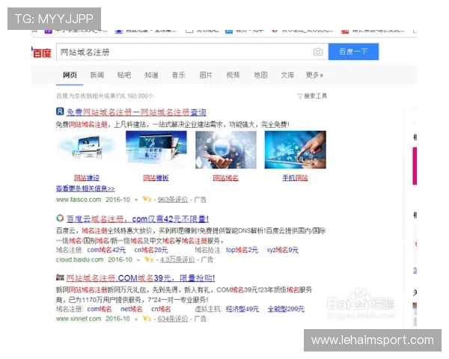Open the 网站域名注册 COM域名39元 result title
449x359 pixels.
point(141,278)
